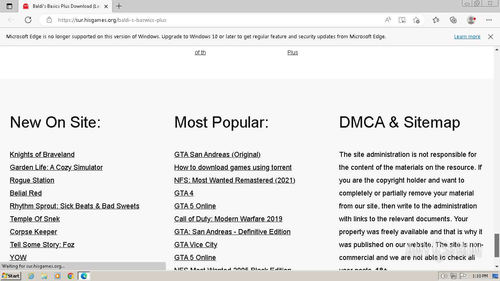
Task: Switch to Microsoft Edge taskbar icon
Action: 84,276
